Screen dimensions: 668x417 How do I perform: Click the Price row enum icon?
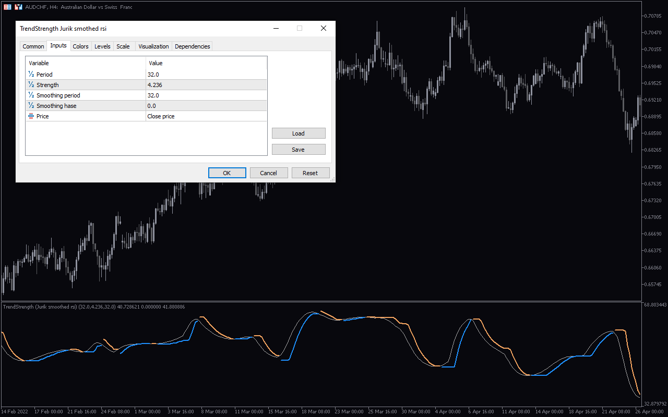31,116
